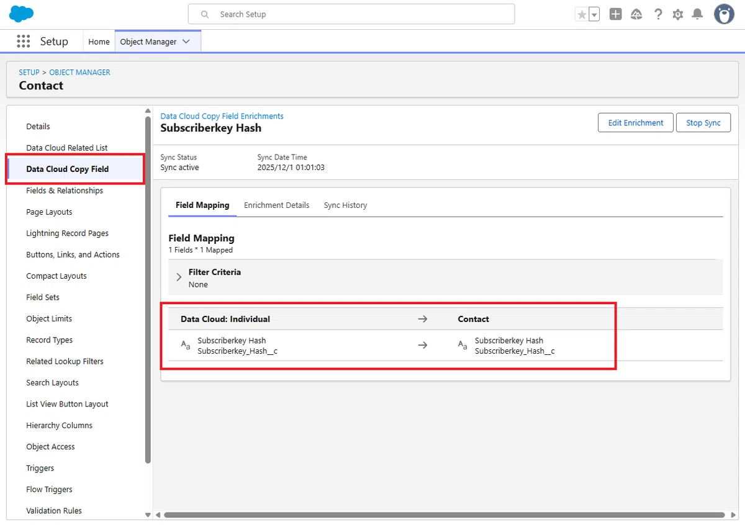Open Flow Triggers in sidebar
Screen dimensions: 745x525
pos(49,490)
